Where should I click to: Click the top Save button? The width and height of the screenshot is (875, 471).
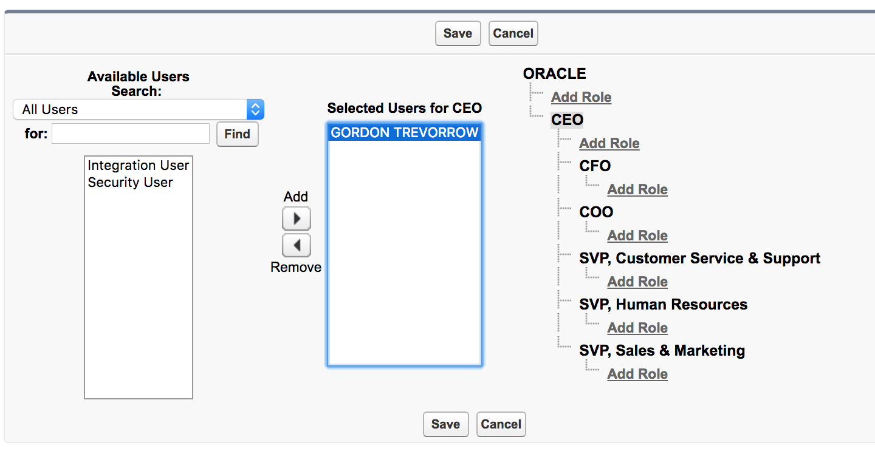[458, 33]
